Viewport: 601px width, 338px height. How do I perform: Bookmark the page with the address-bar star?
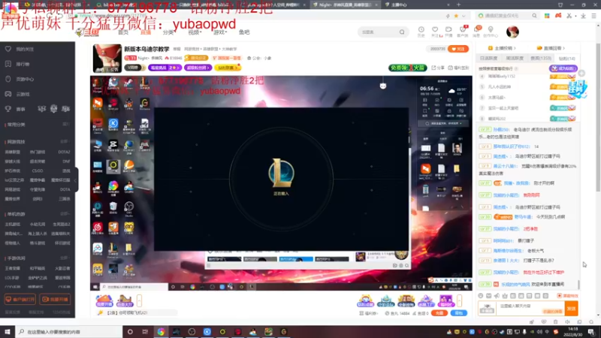point(456,16)
